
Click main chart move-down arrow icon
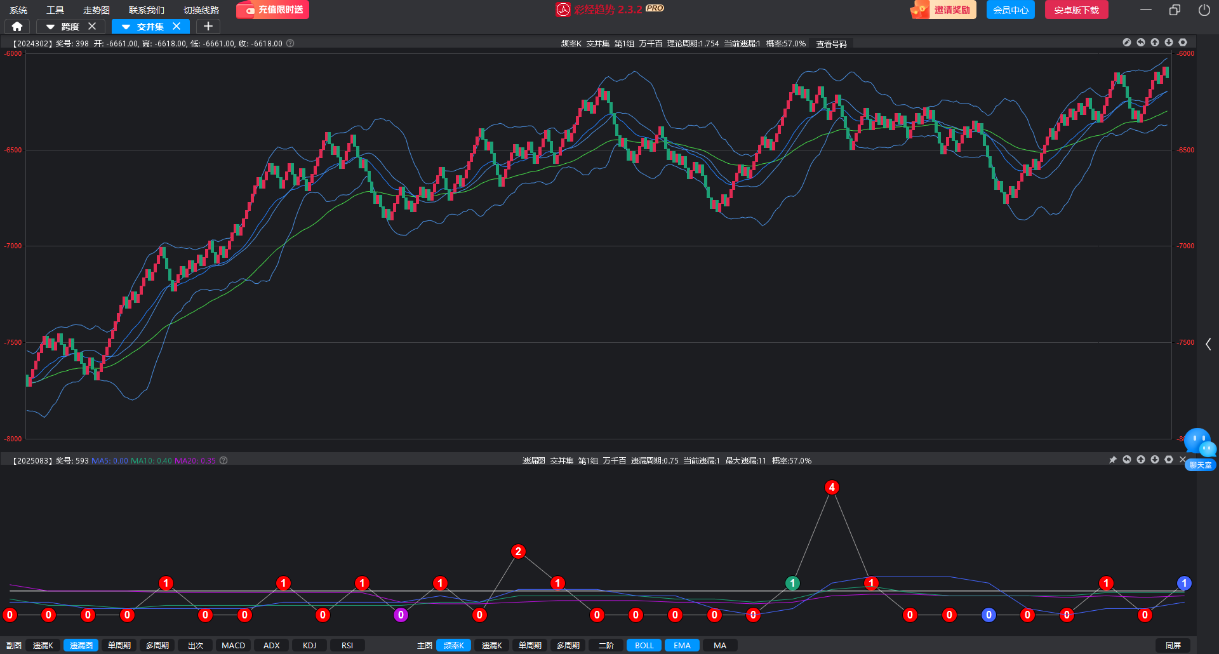click(x=1169, y=43)
